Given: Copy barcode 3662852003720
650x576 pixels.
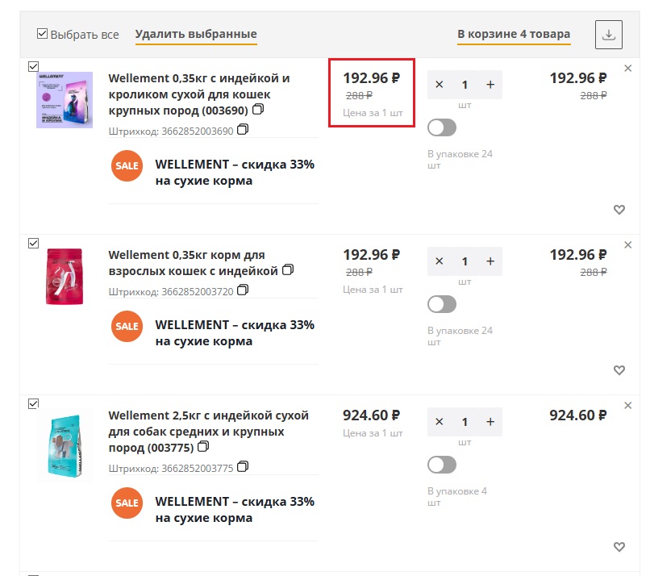Looking at the screenshot, I should click(243, 290).
